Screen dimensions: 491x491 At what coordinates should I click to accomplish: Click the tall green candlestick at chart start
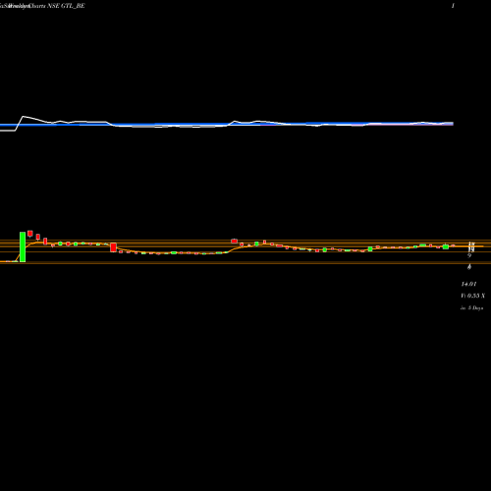click(x=23, y=246)
